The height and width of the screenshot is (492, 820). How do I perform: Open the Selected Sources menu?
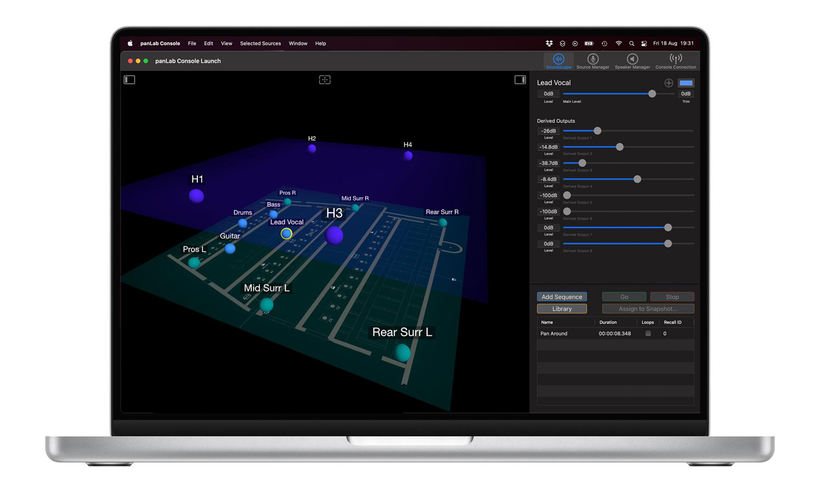coord(260,43)
